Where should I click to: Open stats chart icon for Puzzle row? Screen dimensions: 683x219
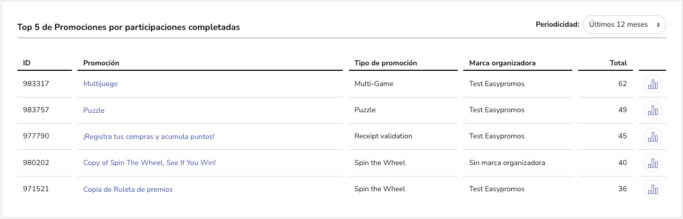click(652, 110)
